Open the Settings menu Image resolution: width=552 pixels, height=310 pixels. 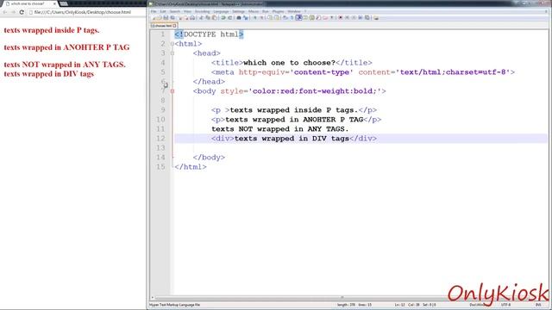point(238,11)
